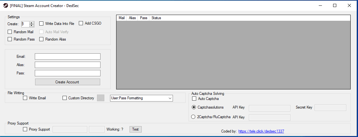Enable Custom Directory checkbox
This screenshot has width=358, height=137.
tap(65, 98)
